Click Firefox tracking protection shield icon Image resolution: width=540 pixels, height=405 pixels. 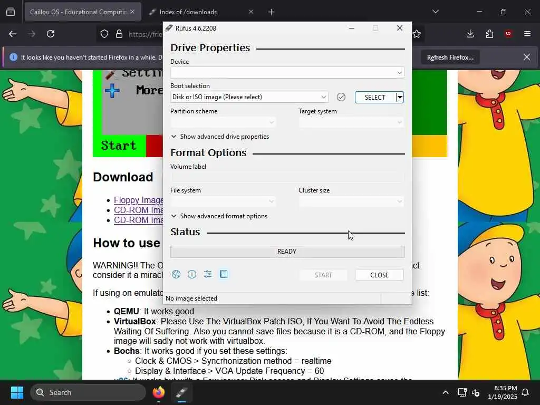coord(104,34)
